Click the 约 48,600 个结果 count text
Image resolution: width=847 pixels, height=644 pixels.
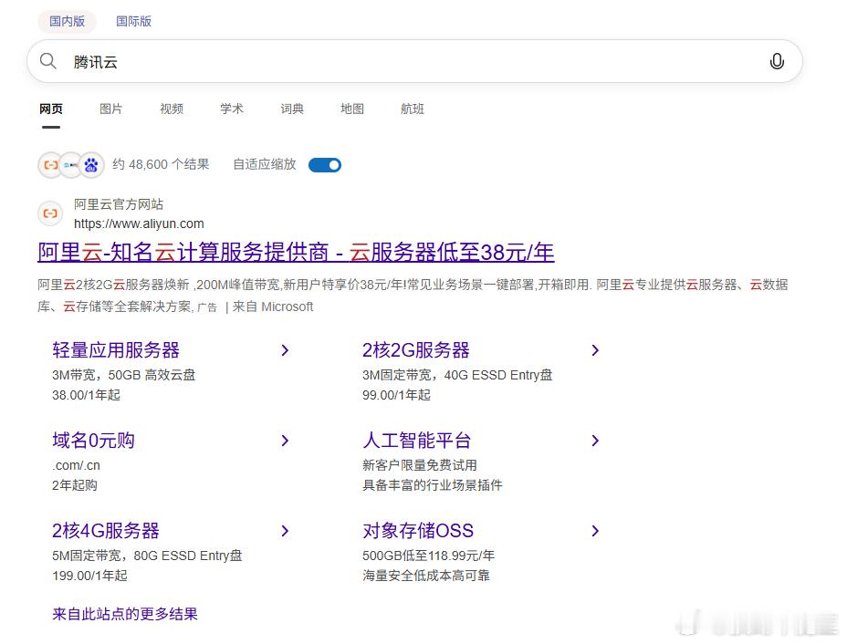tap(161, 164)
